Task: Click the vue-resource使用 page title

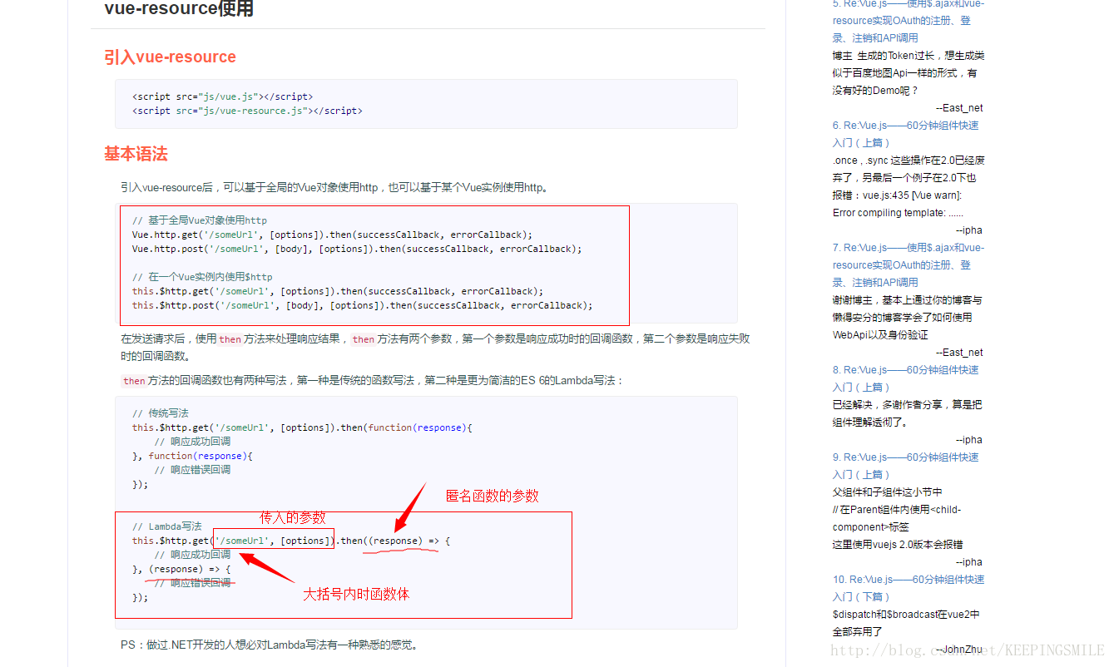Action: [x=179, y=9]
